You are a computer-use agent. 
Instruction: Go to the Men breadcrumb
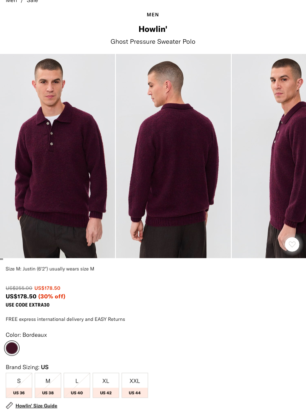coord(11,1)
